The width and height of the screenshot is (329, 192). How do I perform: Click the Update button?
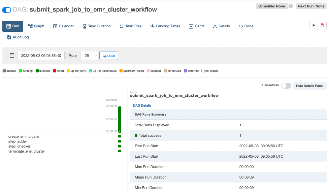(108, 56)
